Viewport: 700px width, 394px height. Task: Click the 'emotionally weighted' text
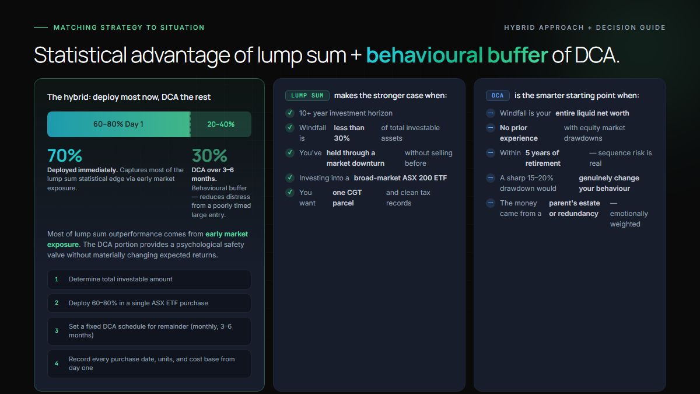(x=629, y=219)
